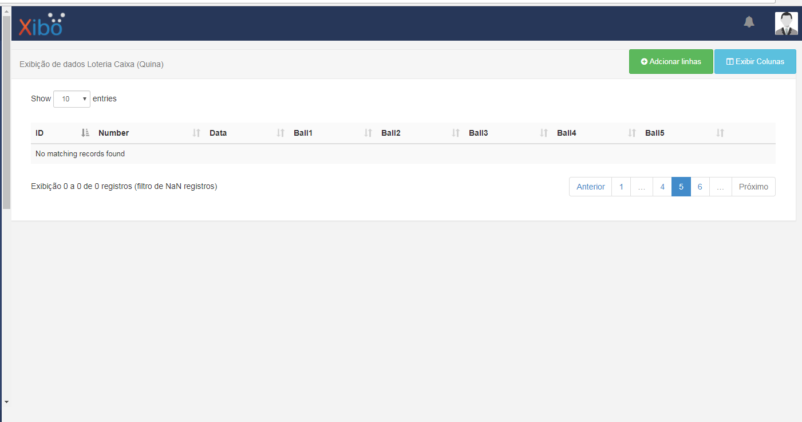The width and height of the screenshot is (802, 422).
Task: Sort using the Data column arrows
Action: coord(280,133)
